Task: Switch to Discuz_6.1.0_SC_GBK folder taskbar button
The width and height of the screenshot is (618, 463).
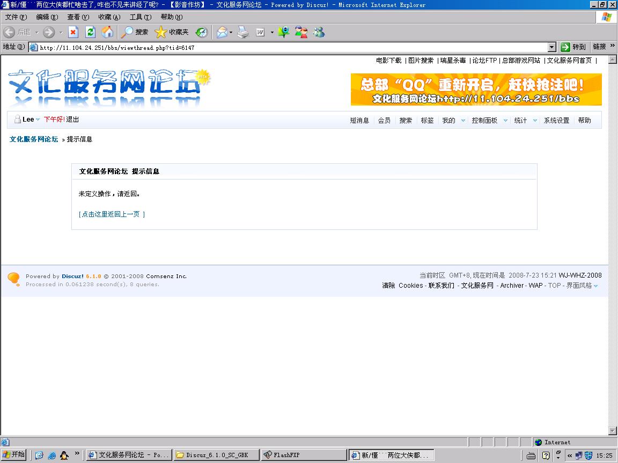Action: [216, 455]
